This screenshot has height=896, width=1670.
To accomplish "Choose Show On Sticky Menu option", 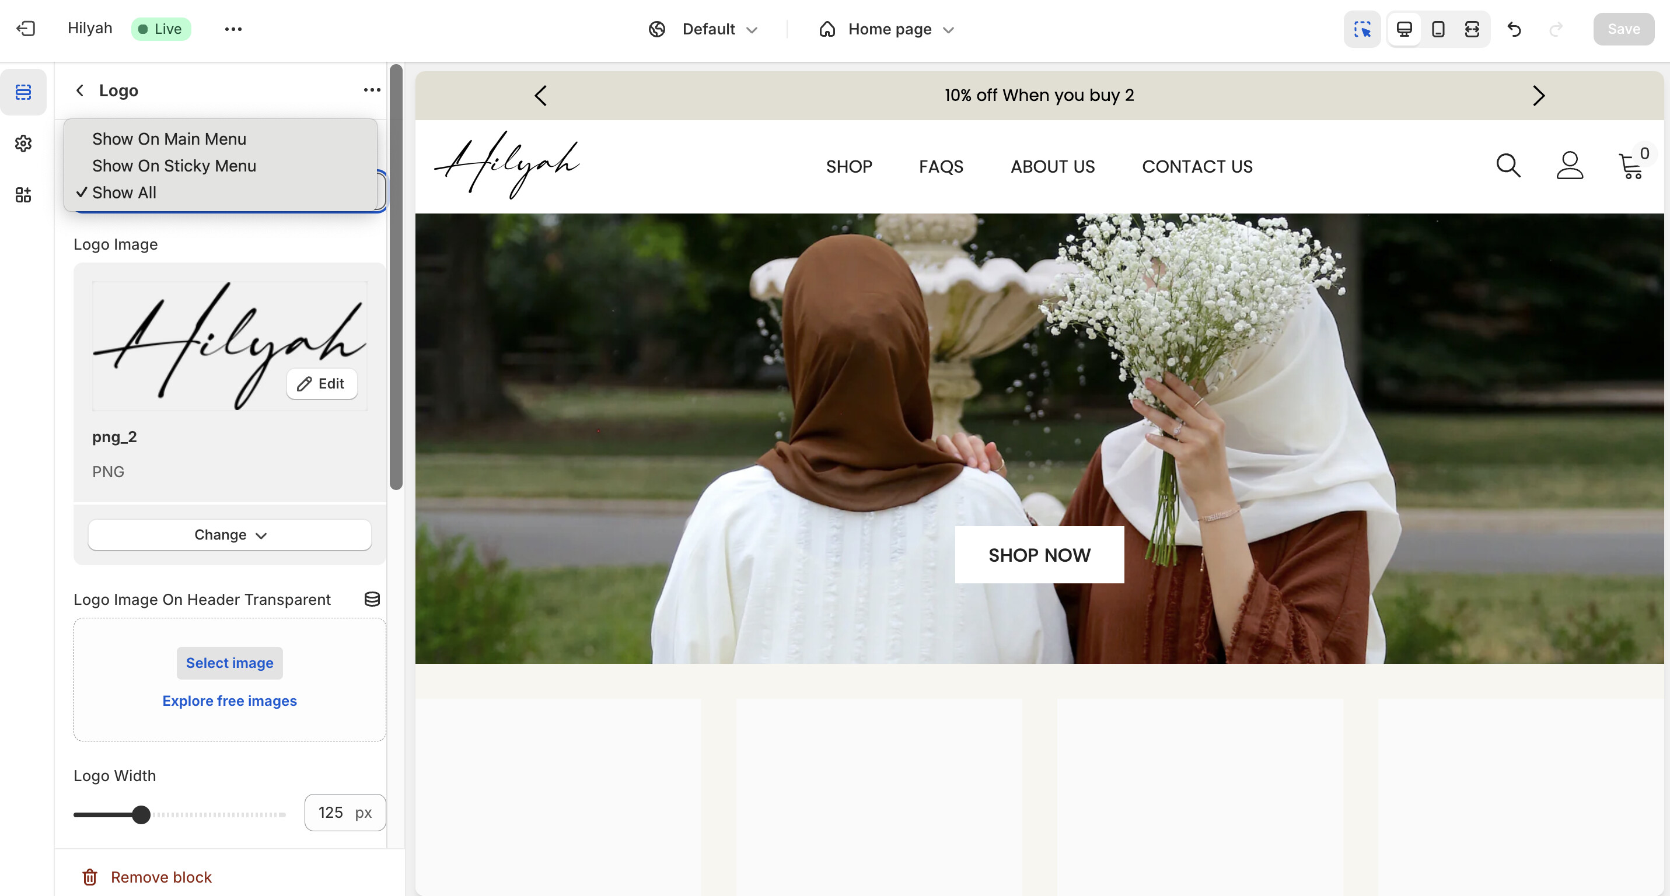I will 174,166.
